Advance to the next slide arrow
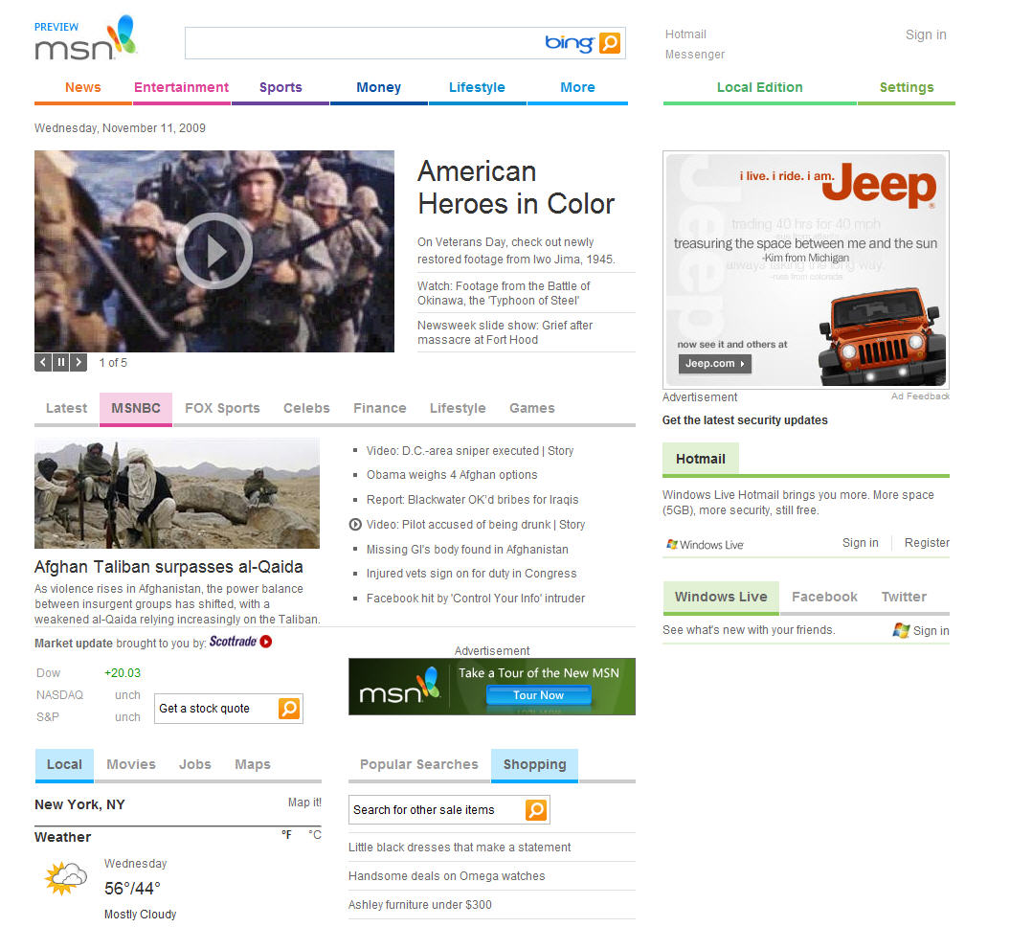 (79, 363)
